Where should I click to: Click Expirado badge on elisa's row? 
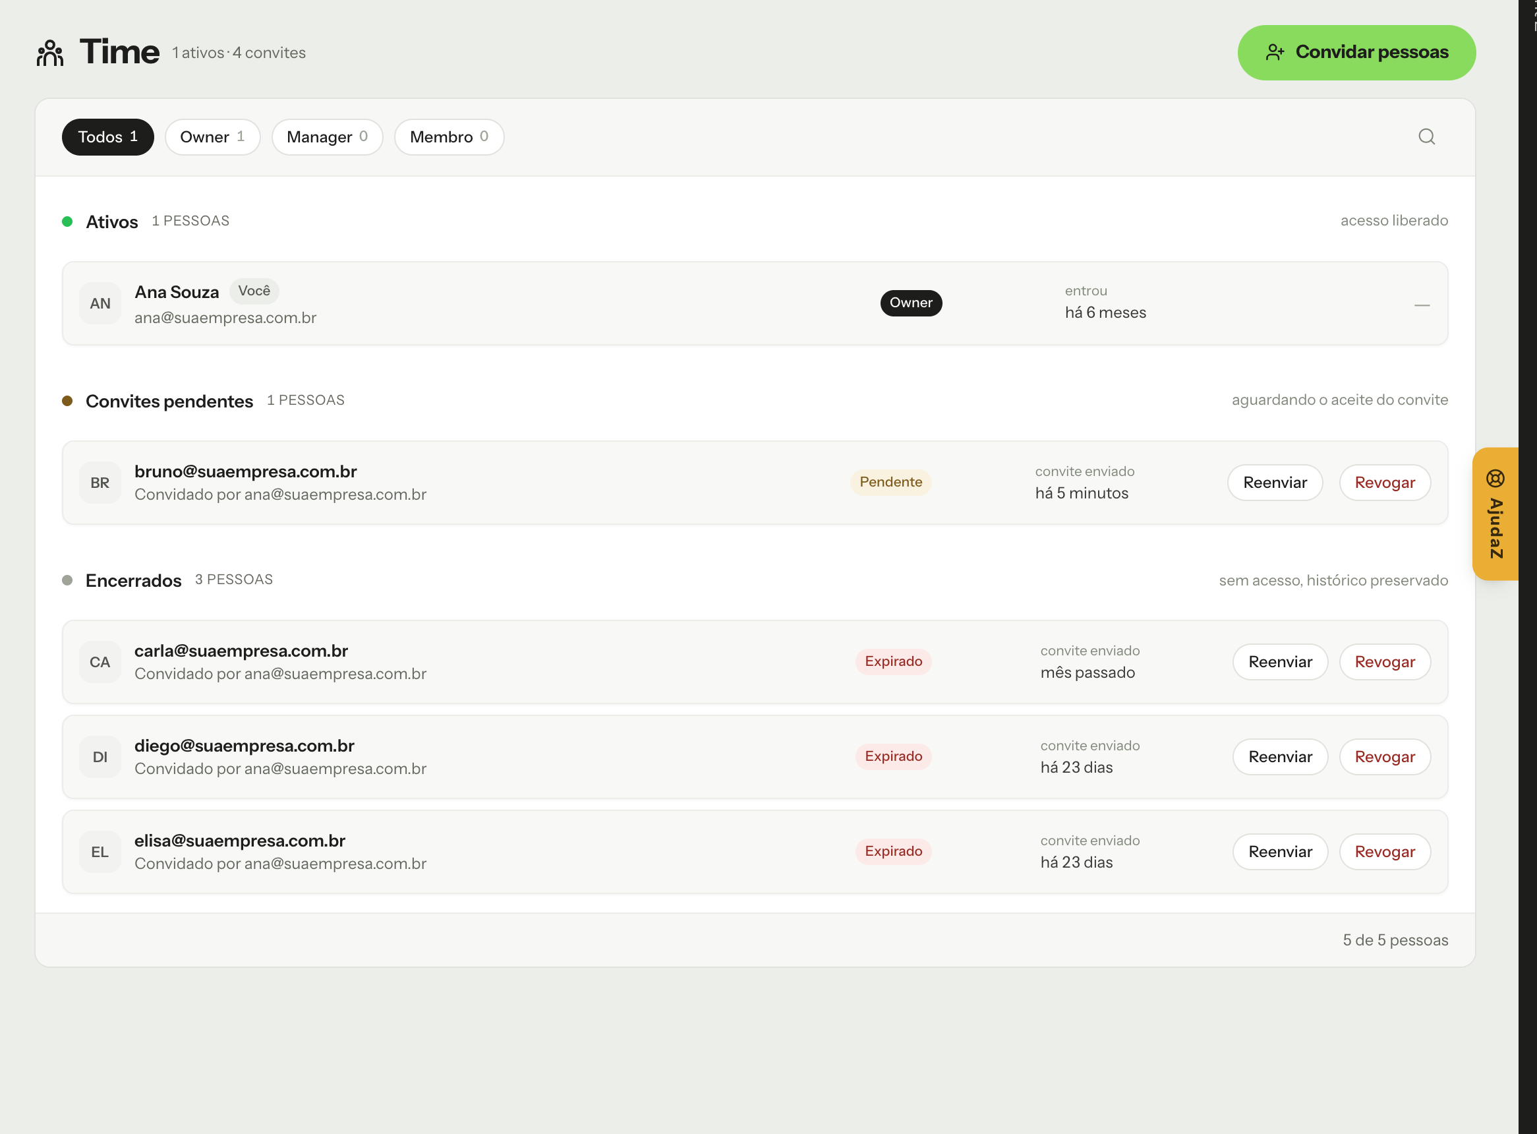[893, 851]
